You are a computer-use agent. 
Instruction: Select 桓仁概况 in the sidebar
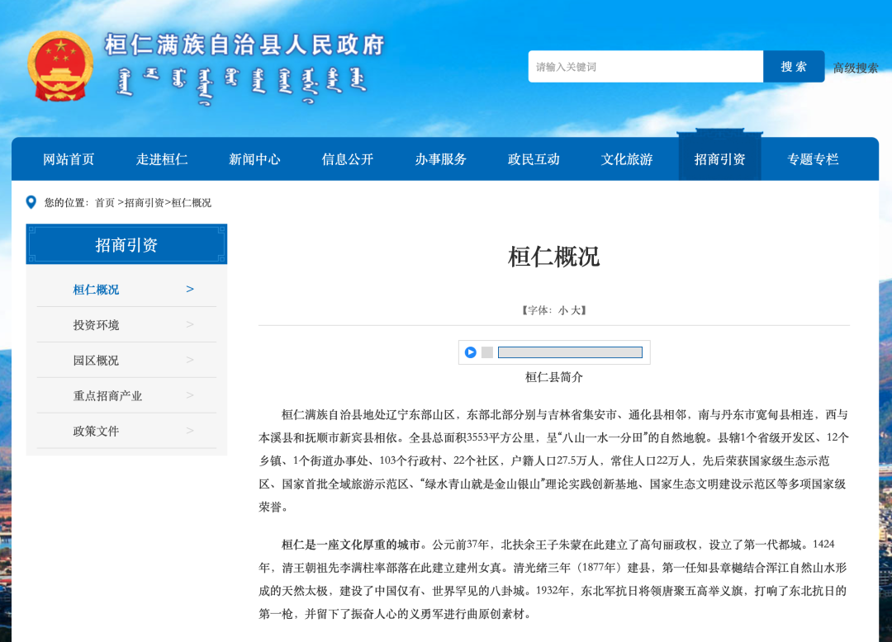pyautogui.click(x=96, y=290)
